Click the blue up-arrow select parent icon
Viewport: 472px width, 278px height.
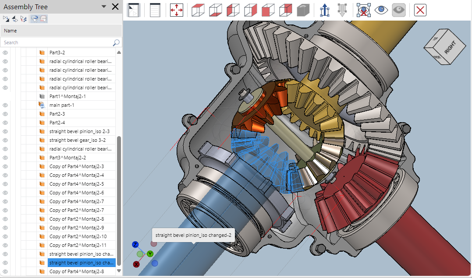tap(324, 10)
